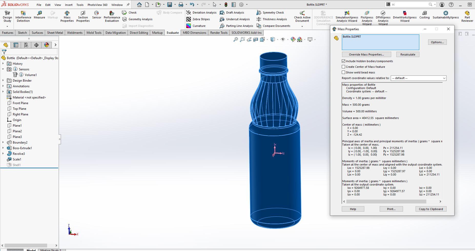
Task: Switch to PropertyManager tab icon
Action: (x=16, y=45)
